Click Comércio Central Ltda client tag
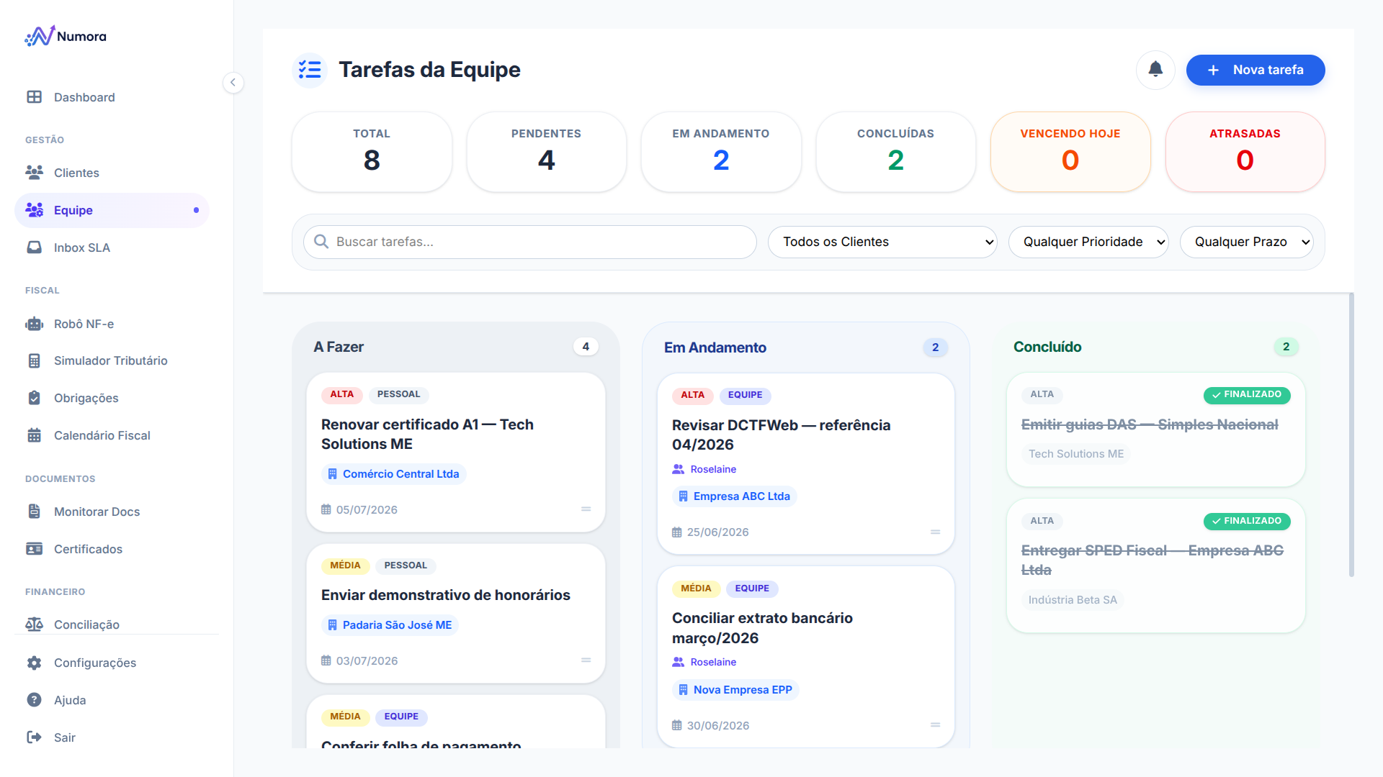The height and width of the screenshot is (777, 1383). coord(393,474)
